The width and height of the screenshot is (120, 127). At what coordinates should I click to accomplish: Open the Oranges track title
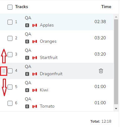(x=48, y=42)
